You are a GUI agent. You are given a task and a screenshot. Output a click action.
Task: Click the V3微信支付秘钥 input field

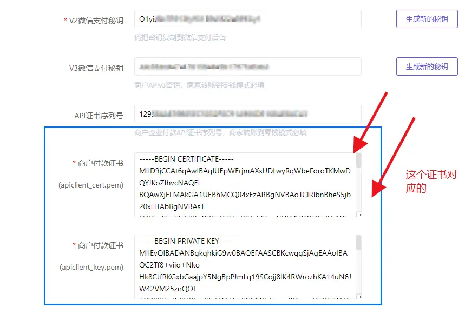[x=247, y=66]
